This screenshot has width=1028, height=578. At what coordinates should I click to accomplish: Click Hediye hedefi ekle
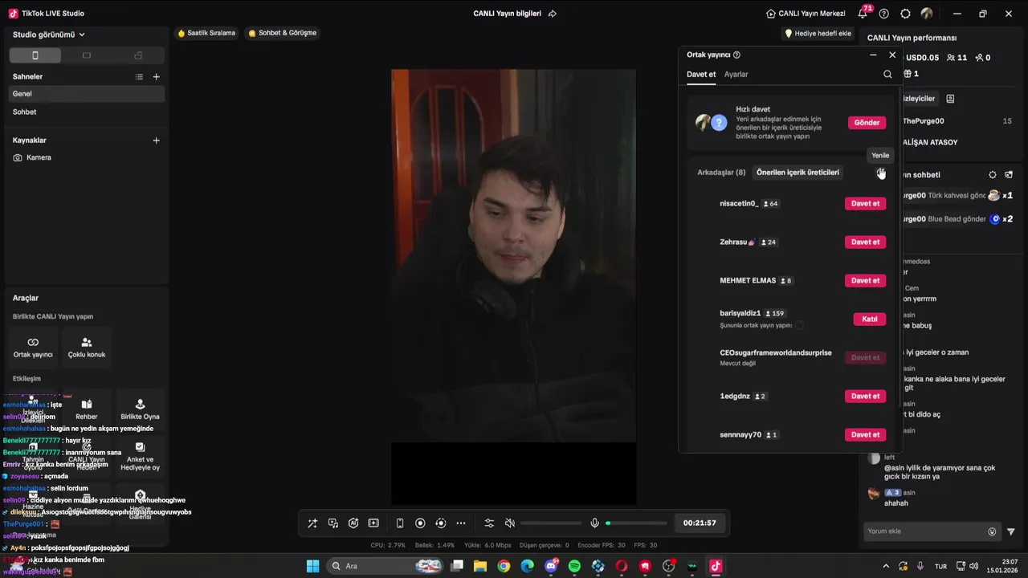[818, 34]
